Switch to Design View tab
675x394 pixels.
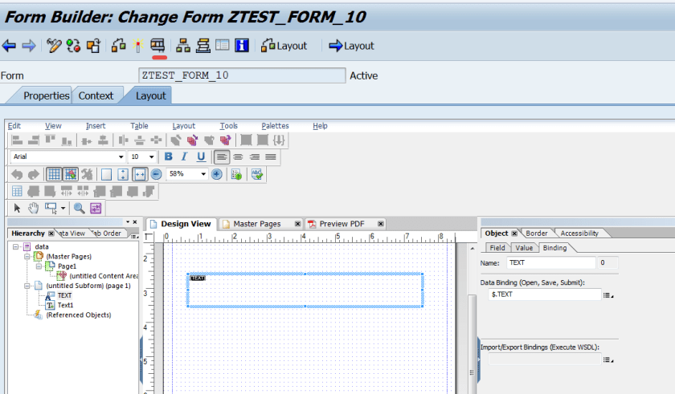click(181, 224)
